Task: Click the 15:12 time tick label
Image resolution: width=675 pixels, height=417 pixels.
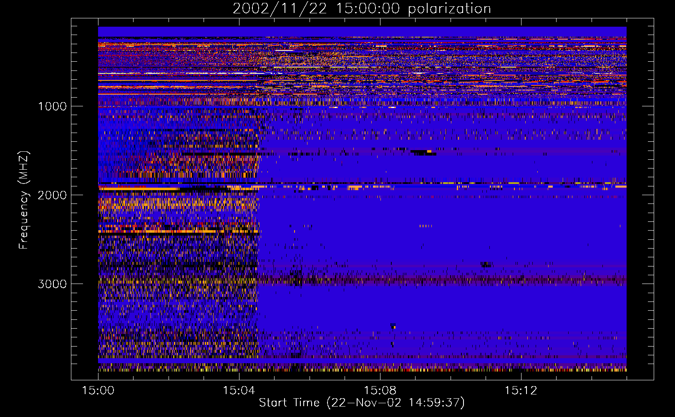Action: [x=521, y=391]
